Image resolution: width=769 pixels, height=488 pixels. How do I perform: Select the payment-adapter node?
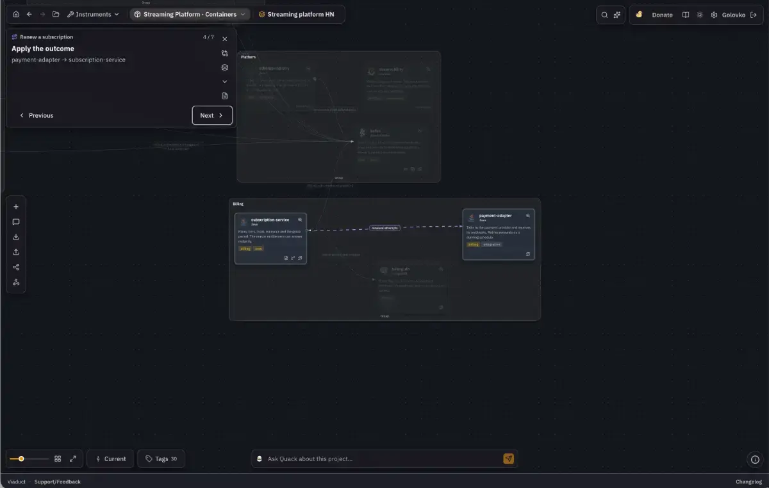[x=499, y=234]
